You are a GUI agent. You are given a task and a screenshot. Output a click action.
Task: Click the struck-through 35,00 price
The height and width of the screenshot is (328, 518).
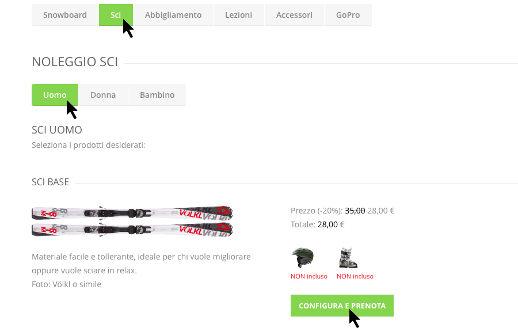(x=355, y=211)
